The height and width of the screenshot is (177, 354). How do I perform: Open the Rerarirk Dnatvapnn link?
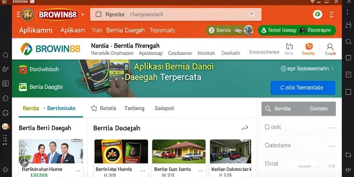pyautogui.click(x=112, y=54)
